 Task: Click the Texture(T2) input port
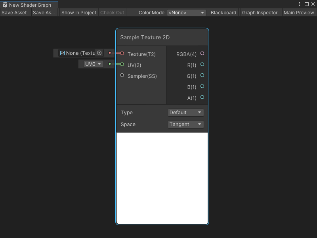(122, 53)
